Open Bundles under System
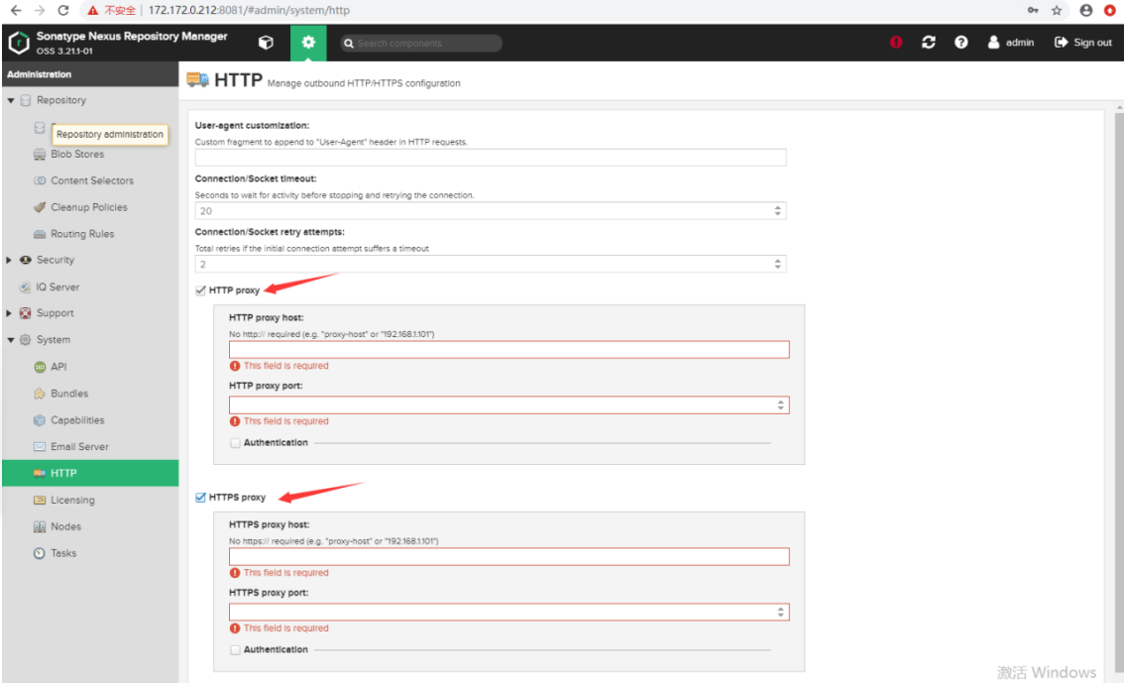 pos(69,394)
